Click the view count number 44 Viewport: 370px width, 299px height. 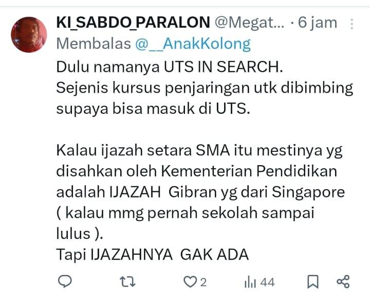click(x=267, y=282)
